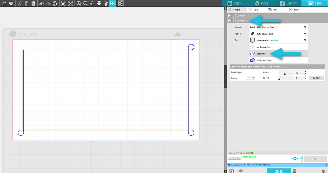Click the Cut scissors icon
This screenshot has height=173, width=328.
[x=19, y=3]
